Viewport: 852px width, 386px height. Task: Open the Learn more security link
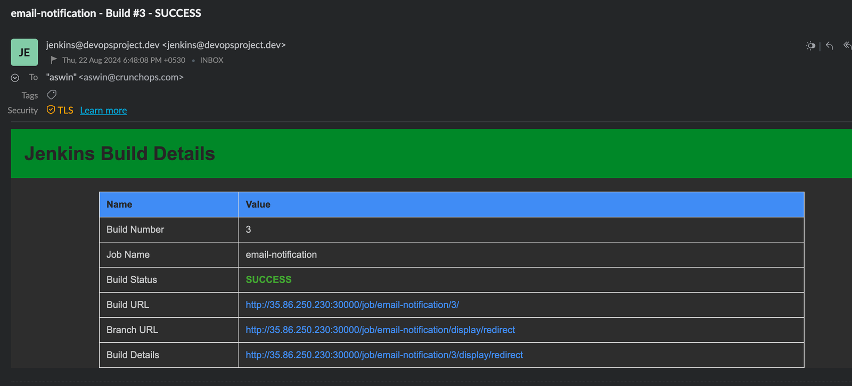tap(103, 110)
